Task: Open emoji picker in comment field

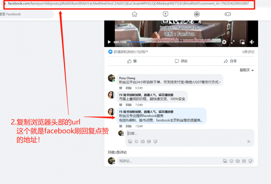Action: coord(231,161)
